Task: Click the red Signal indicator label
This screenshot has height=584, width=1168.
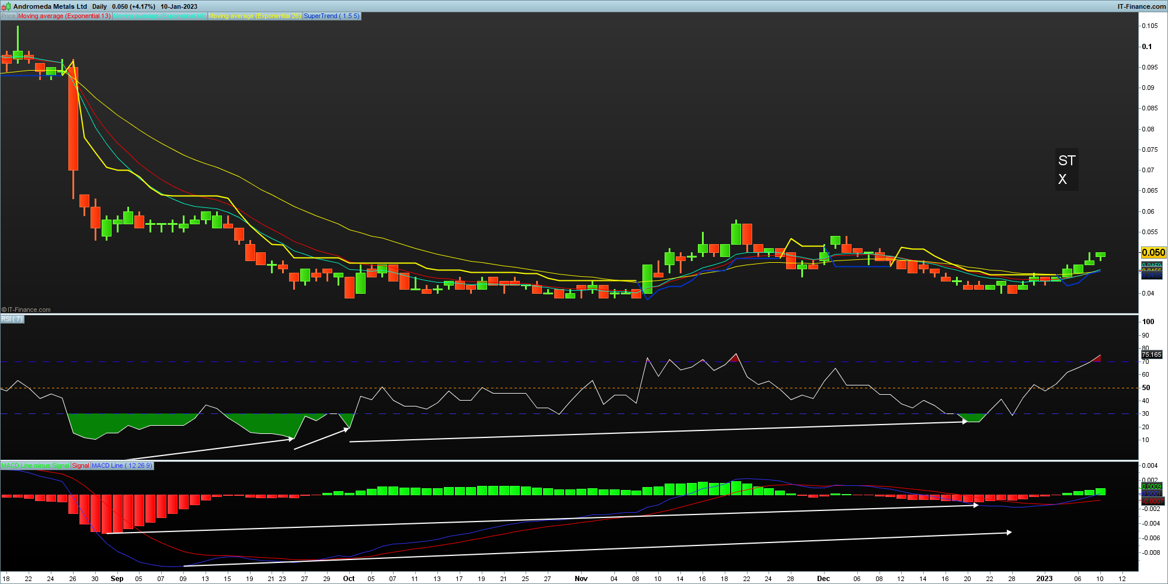Action: (81, 466)
